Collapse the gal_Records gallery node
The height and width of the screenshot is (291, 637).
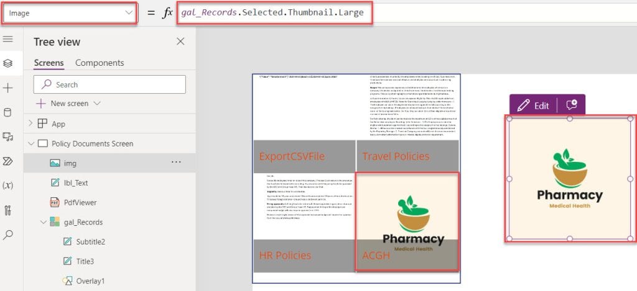coord(44,222)
